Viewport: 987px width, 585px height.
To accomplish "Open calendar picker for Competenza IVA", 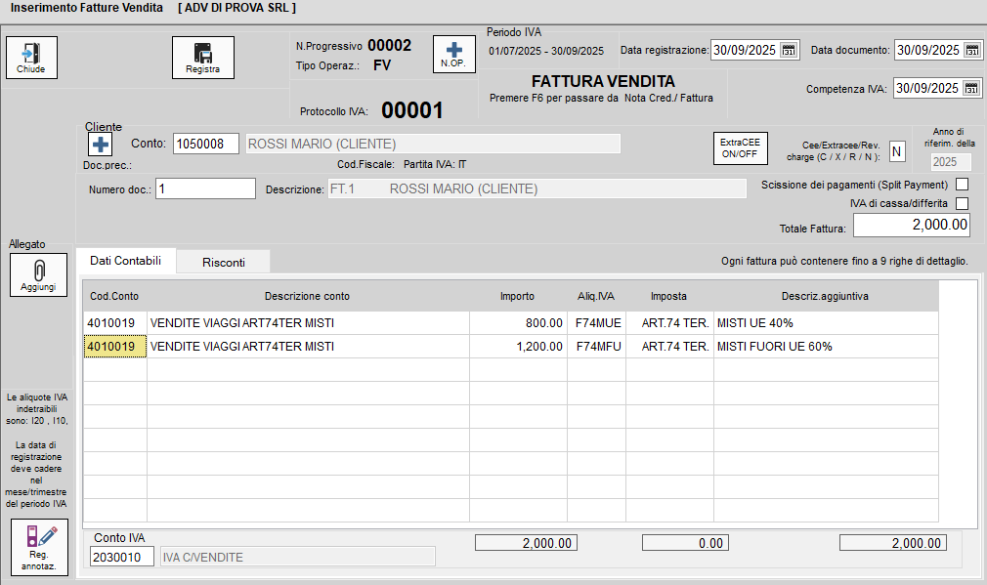I will point(972,89).
